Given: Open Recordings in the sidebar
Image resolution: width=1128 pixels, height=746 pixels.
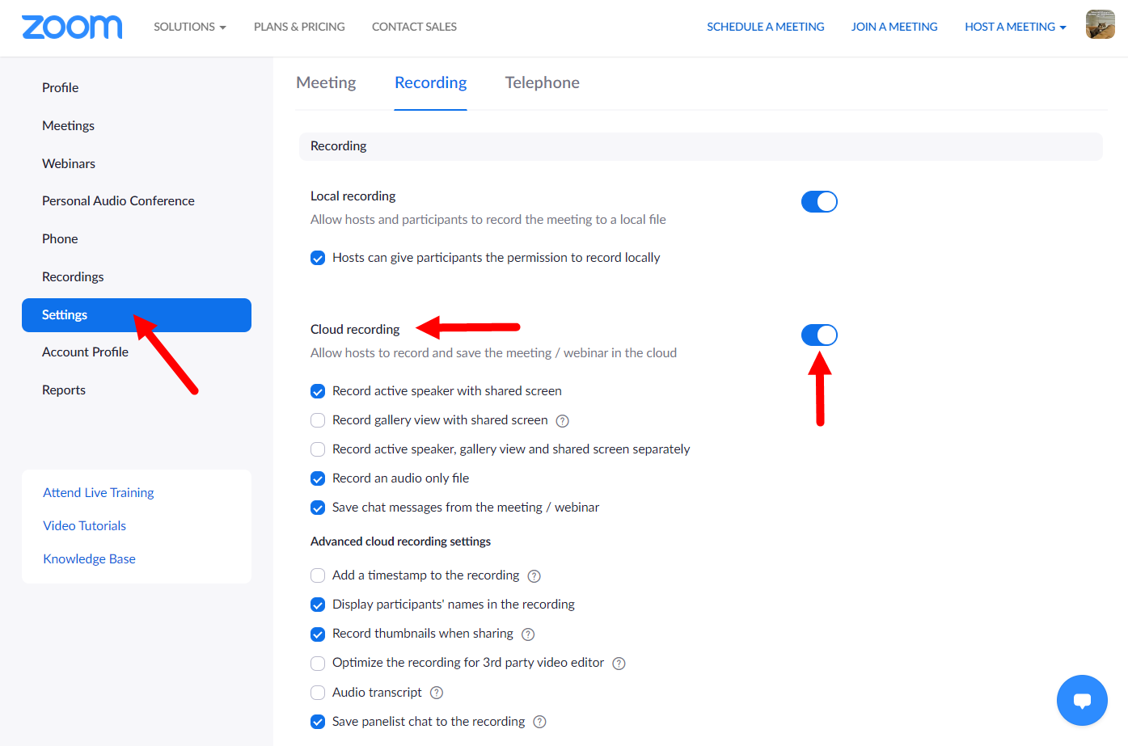Looking at the screenshot, I should click(x=73, y=276).
